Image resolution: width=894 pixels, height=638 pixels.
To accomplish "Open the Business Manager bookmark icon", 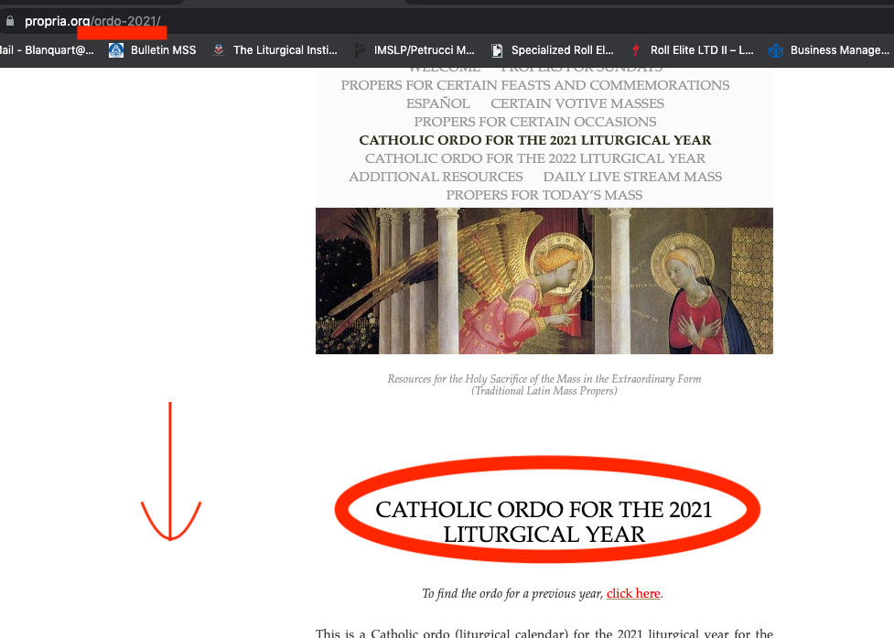I will 775,50.
